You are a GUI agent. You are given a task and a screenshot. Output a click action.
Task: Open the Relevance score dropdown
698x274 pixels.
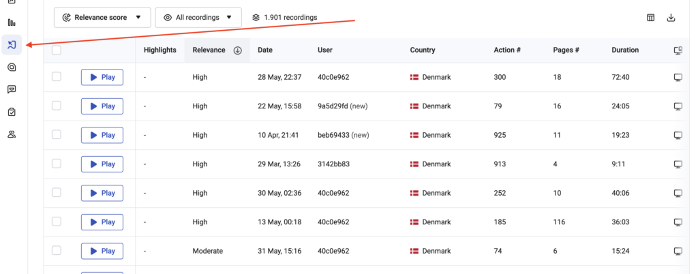click(102, 18)
